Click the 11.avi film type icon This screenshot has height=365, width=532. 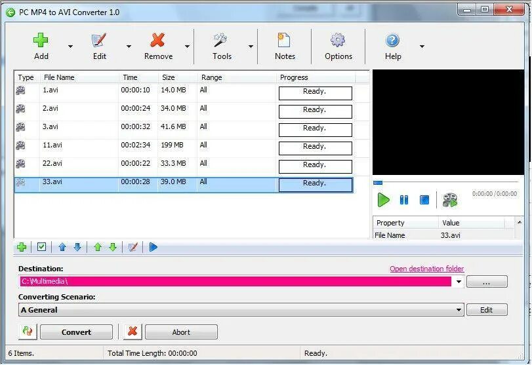click(x=21, y=145)
